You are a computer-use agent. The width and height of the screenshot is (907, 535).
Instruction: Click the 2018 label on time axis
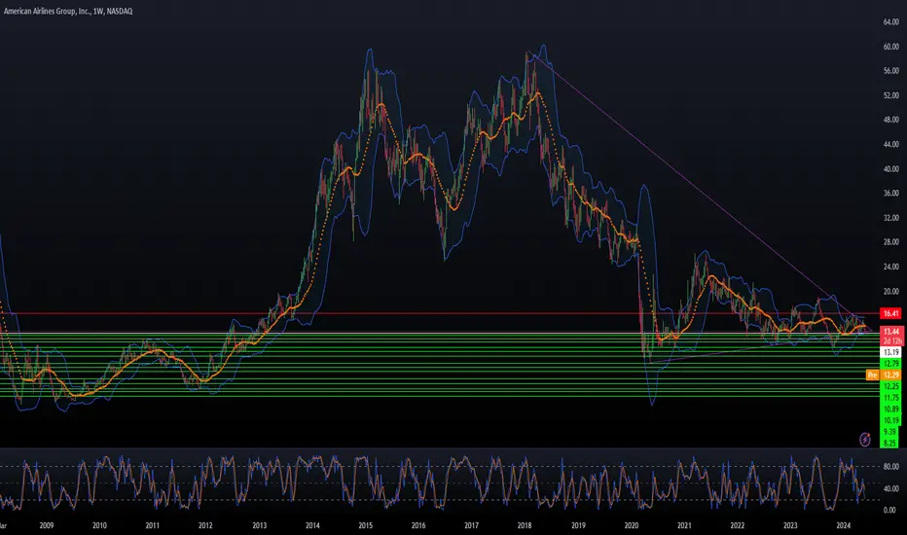(x=525, y=525)
